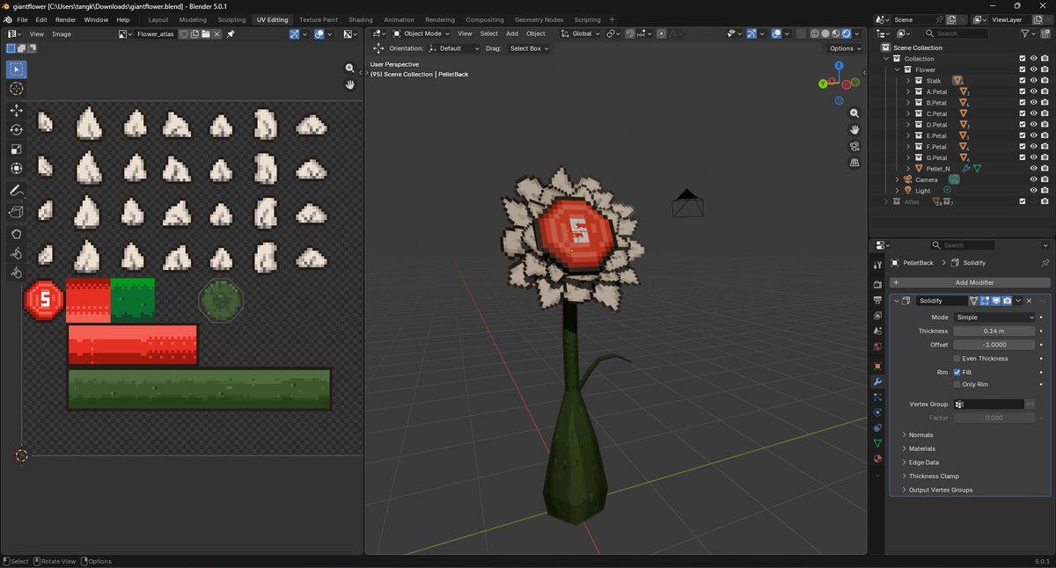Switch to the Geometry Nodes workspace tab
This screenshot has width=1056, height=568.
tap(539, 19)
